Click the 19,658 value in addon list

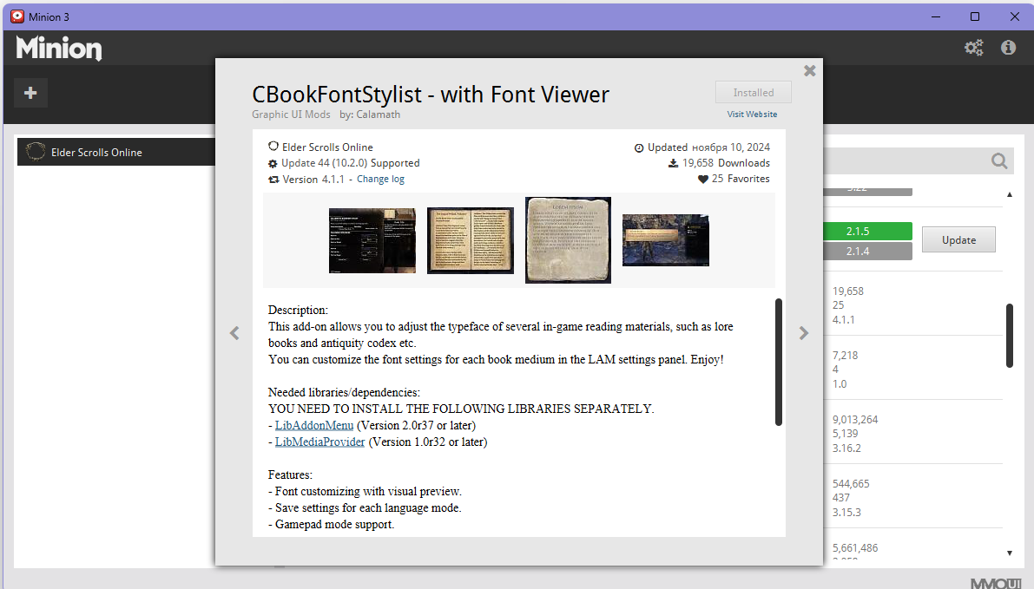[x=847, y=291]
